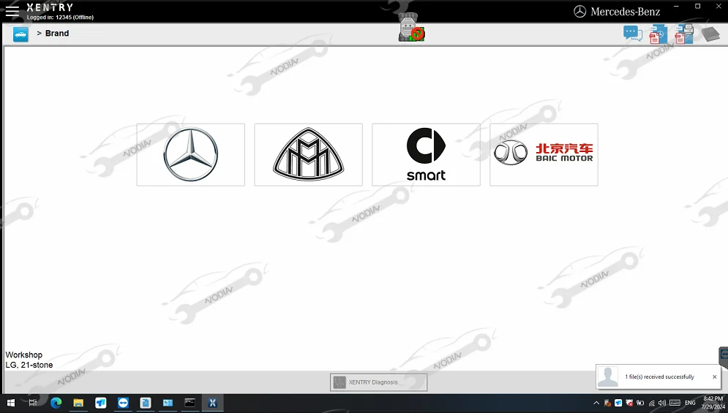Open the Wi-Fi network tray icon
The width and height of the screenshot is (728, 413).
point(651,403)
